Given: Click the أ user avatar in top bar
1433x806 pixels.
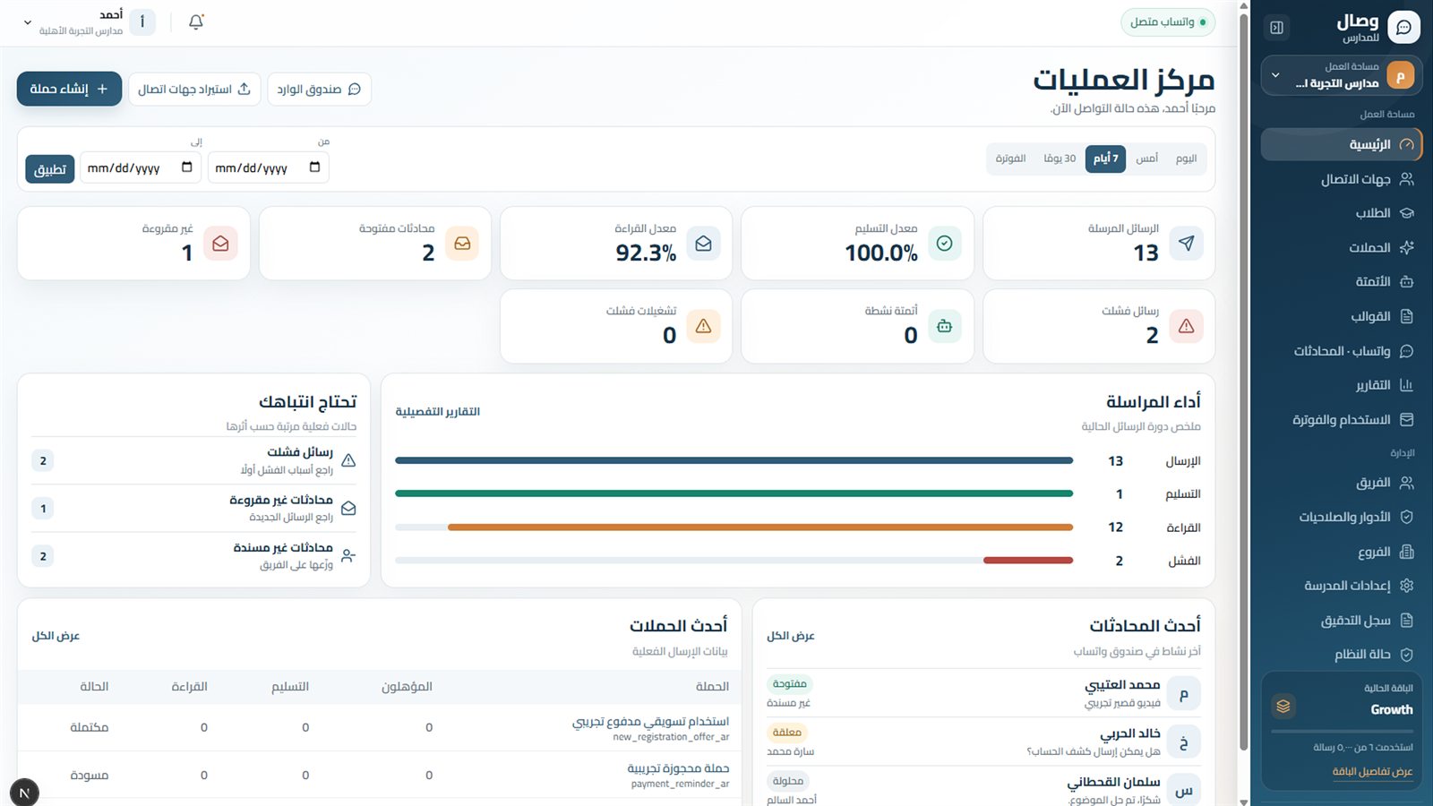Looking at the screenshot, I should coord(142,22).
